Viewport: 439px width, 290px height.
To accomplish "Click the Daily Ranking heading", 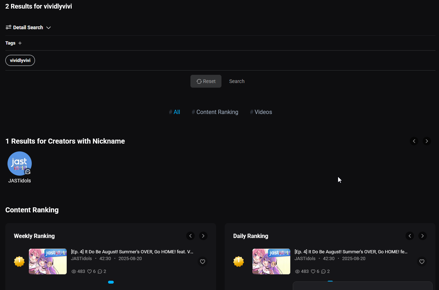I will coord(251,236).
